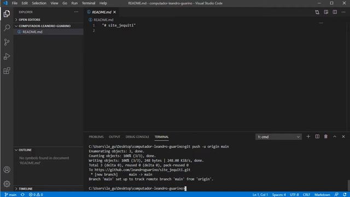The image size is (350, 197).
Task: Open changes compare icon in editor toolbar
Action: (317, 12)
